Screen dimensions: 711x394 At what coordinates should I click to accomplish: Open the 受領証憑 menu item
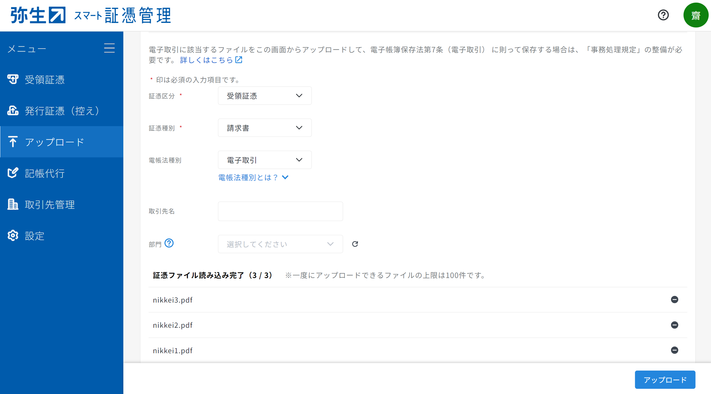(x=62, y=79)
